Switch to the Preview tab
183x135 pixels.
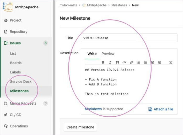108,54
